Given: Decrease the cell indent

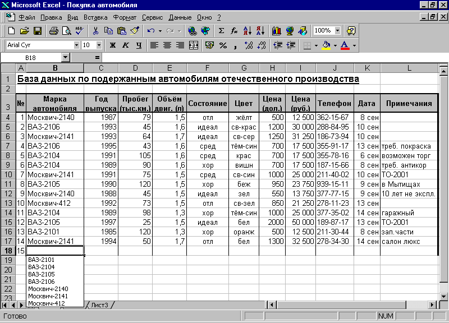Looking at the screenshot, I should pyautogui.click(x=278, y=45).
